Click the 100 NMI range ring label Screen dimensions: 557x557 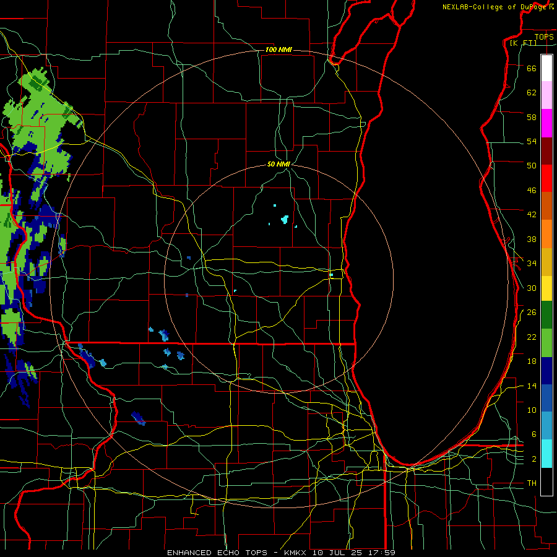click(x=278, y=50)
